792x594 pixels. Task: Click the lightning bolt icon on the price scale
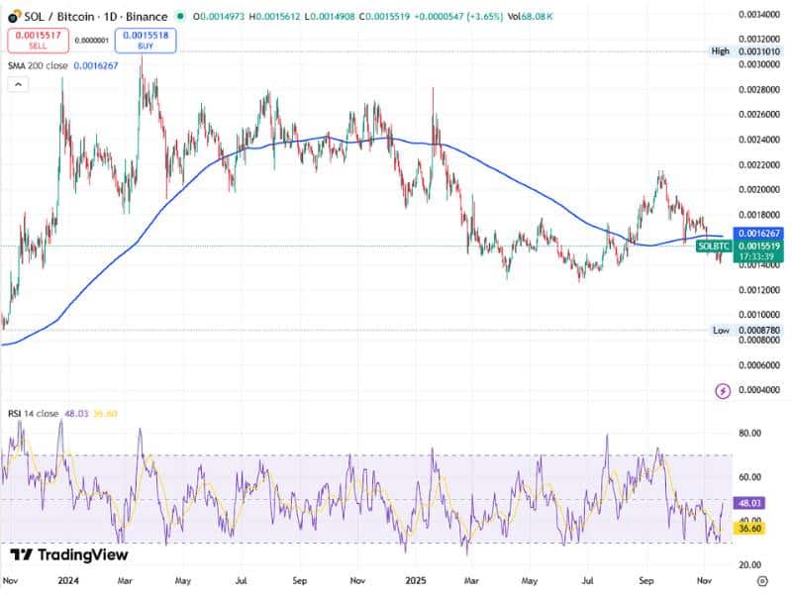(724, 392)
